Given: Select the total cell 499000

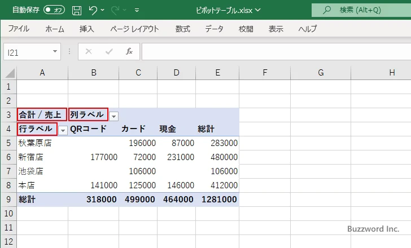Looking at the screenshot, I should click(x=138, y=200).
